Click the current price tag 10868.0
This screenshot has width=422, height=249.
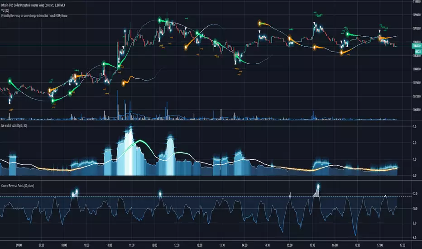[413, 47]
